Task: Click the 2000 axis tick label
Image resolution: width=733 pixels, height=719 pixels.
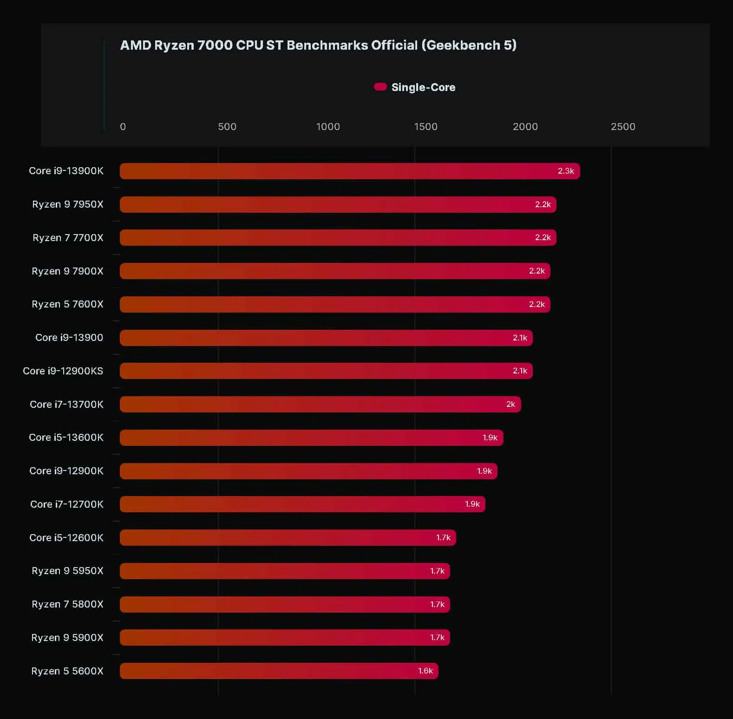Action: [x=525, y=126]
